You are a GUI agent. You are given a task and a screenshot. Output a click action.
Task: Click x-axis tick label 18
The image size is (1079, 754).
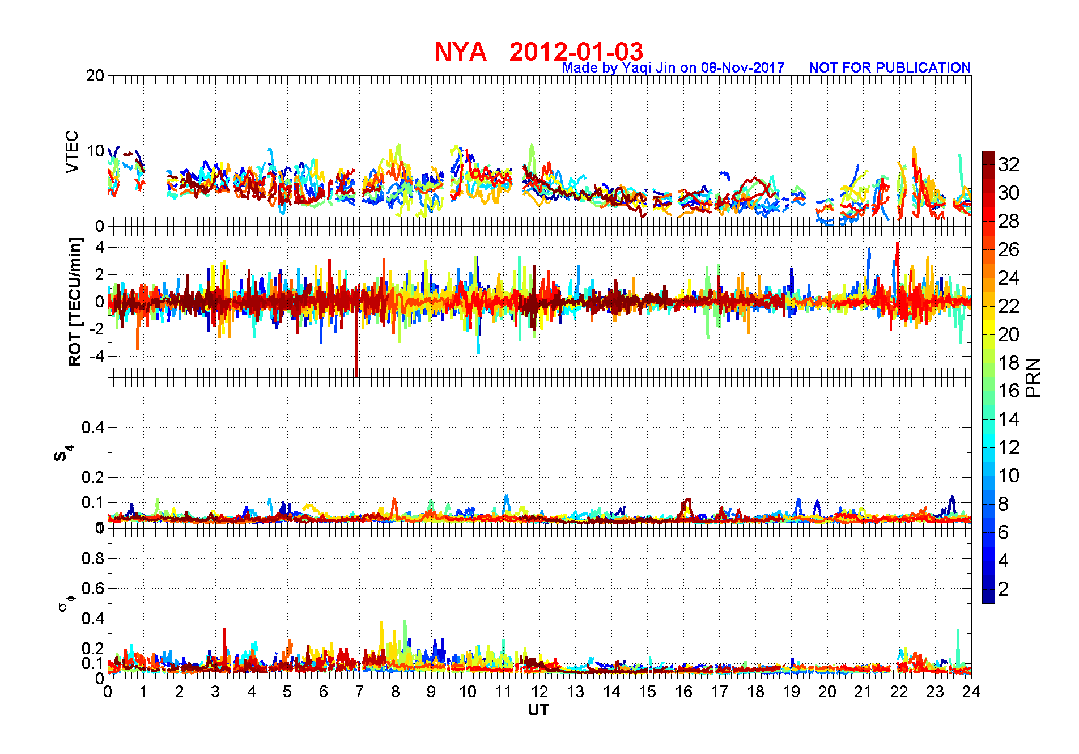point(755,692)
